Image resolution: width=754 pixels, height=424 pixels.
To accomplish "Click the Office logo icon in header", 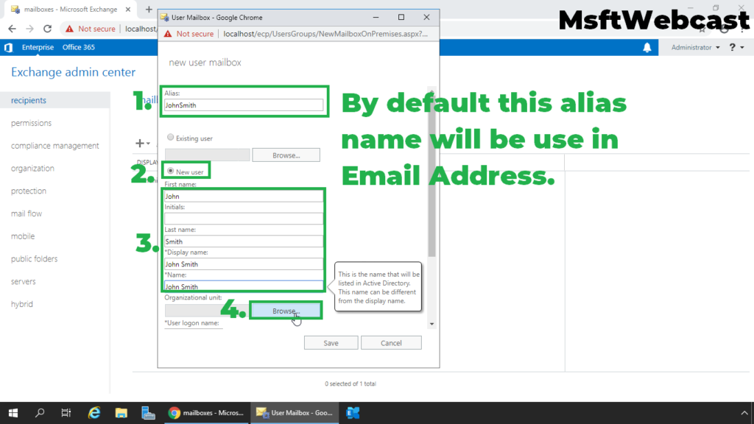I will [x=8, y=47].
